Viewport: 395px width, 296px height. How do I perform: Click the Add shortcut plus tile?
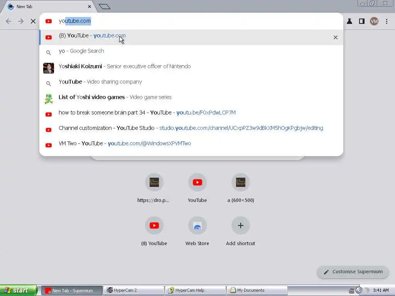tap(241, 231)
